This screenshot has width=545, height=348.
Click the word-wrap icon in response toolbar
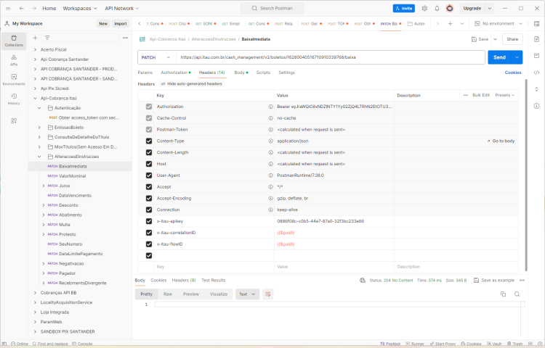click(x=267, y=294)
